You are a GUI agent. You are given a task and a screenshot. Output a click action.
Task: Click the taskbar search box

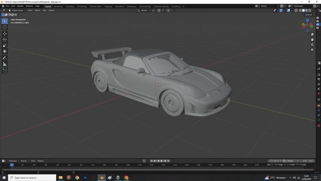[x=32, y=178]
